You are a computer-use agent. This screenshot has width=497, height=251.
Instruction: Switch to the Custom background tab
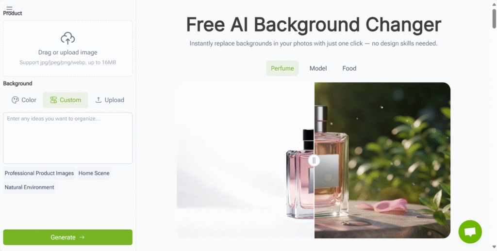click(x=66, y=100)
